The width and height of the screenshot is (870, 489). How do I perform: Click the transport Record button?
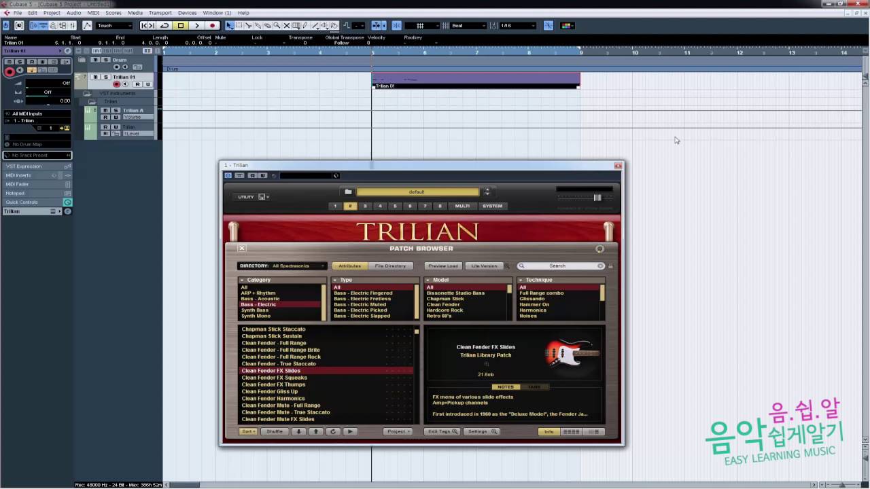point(212,26)
